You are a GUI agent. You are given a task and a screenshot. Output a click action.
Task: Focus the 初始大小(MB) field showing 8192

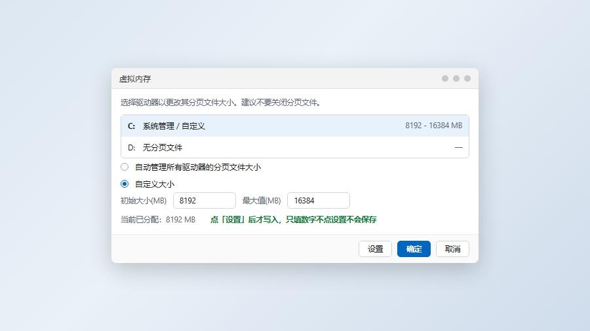[205, 200]
